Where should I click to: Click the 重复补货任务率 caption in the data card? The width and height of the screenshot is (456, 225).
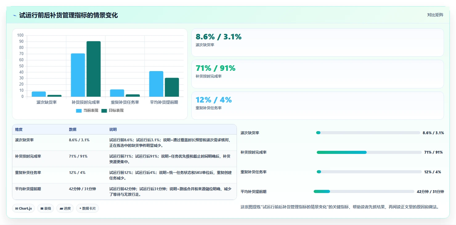point(209,108)
